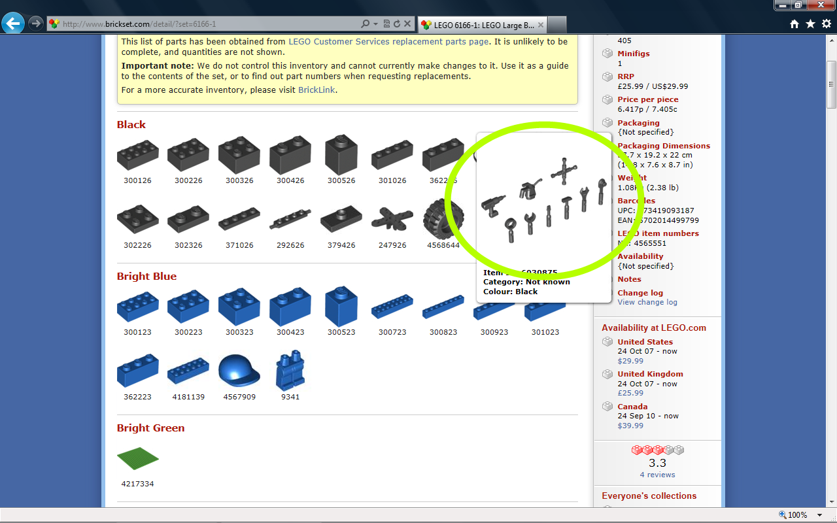Click the vertical scrollbar thumb
837x523 pixels.
click(x=831, y=85)
